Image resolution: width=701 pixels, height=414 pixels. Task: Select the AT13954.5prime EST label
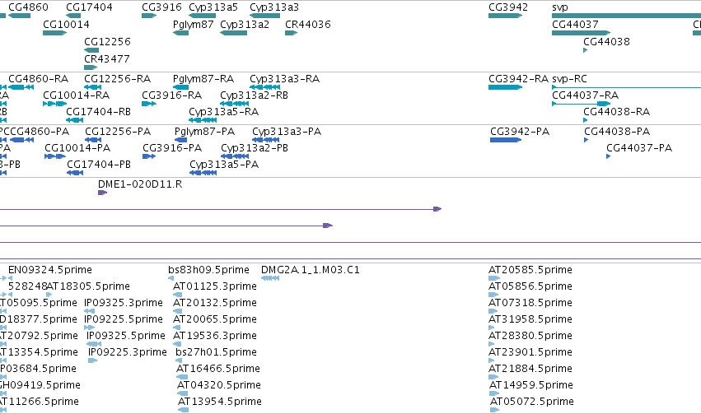click(x=219, y=402)
